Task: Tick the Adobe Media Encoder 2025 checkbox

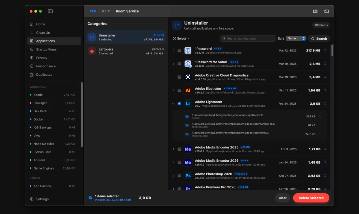Action: 179,149
